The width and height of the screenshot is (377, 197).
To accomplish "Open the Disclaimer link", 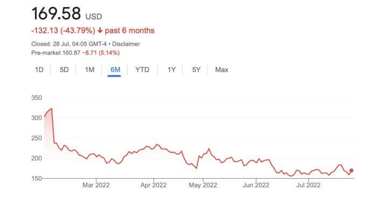I will [x=126, y=44].
